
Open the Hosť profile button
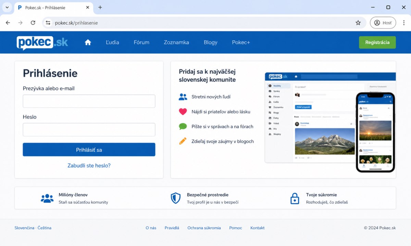point(383,23)
